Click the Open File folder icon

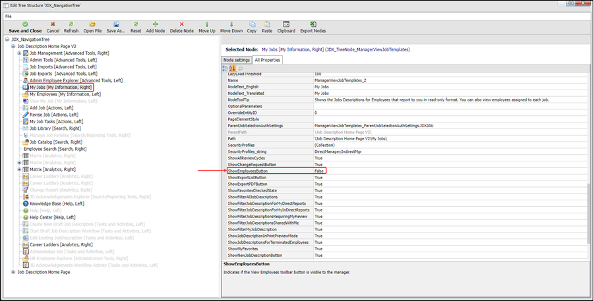[92, 24]
